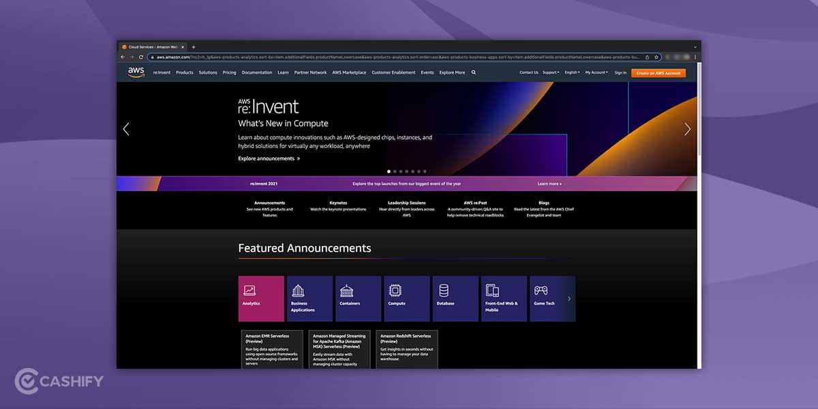Show the previous hero banner slide
Viewport: 818px width, 409px height.
point(126,129)
